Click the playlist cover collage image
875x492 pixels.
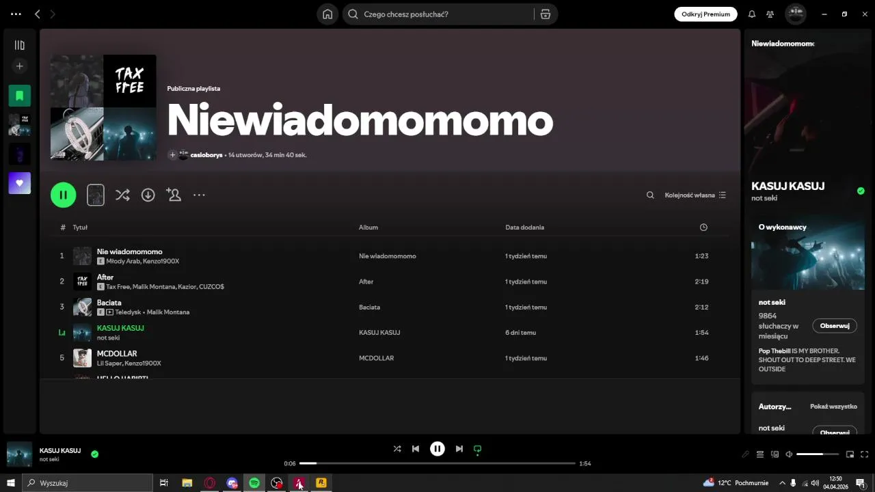coord(103,107)
